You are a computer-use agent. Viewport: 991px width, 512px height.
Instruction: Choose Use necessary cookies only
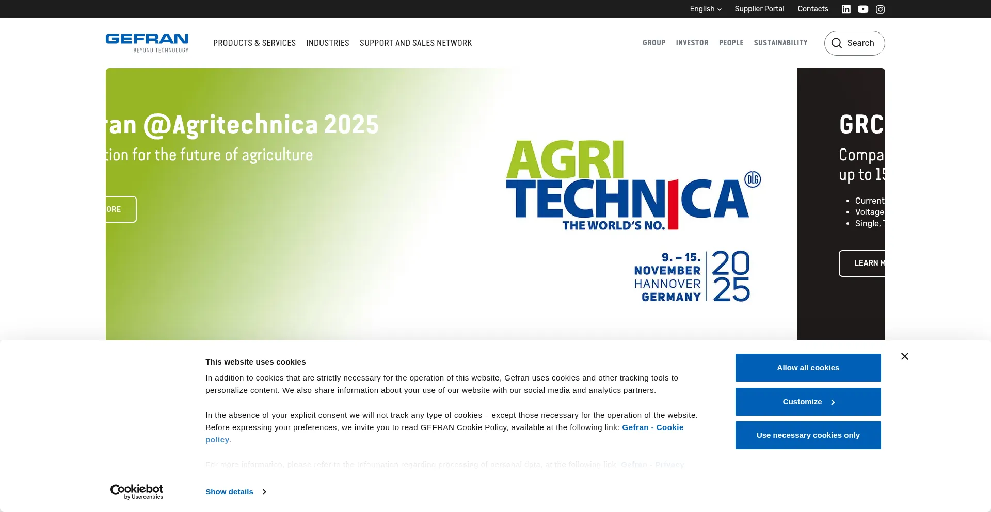(808, 435)
